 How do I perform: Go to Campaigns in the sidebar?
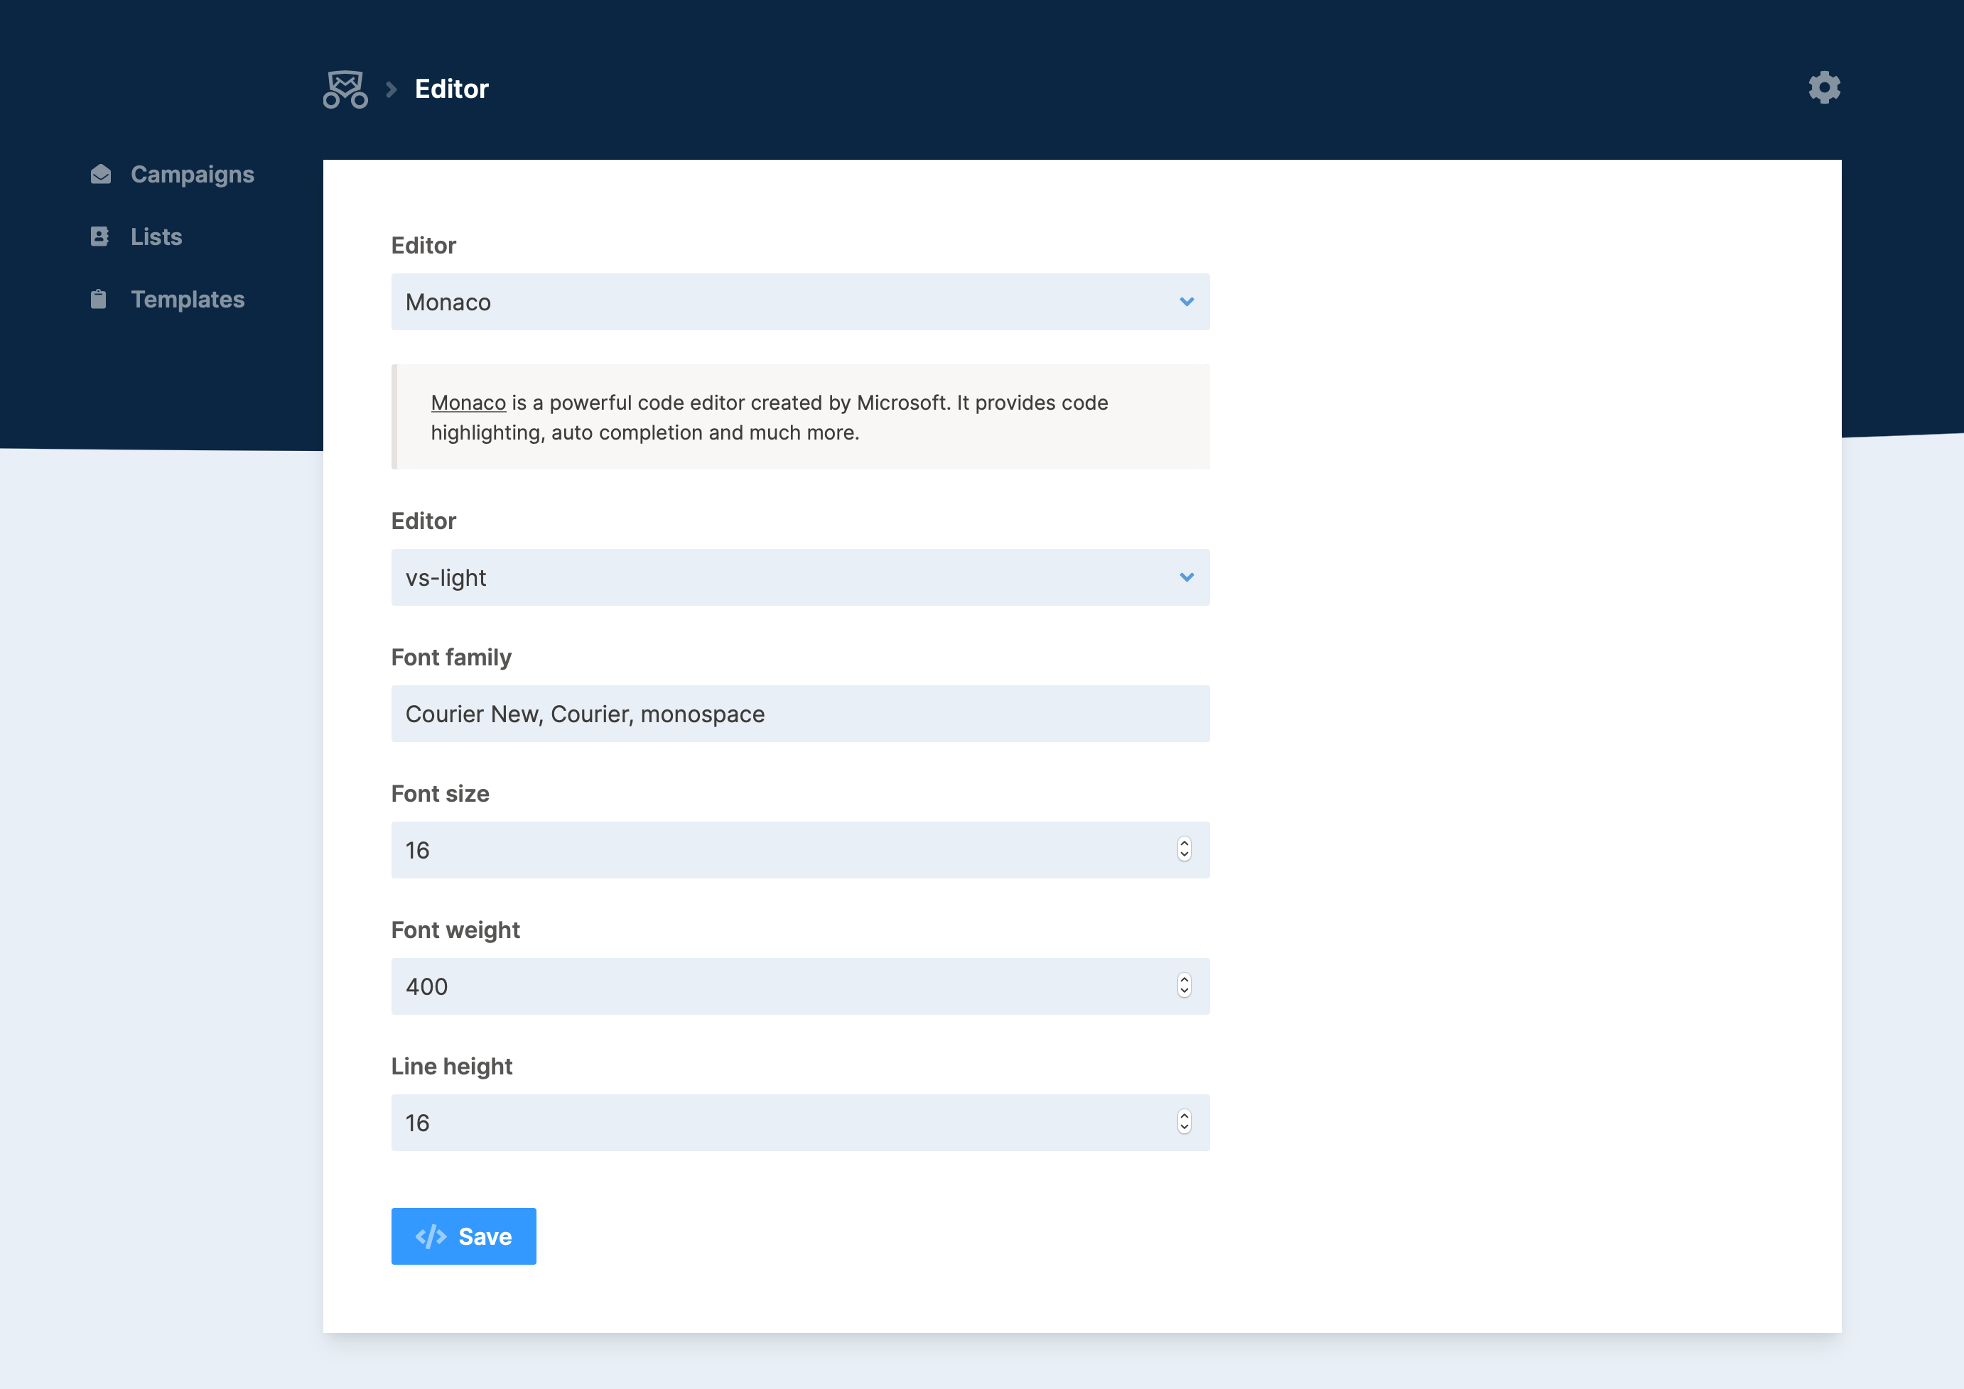coord(173,175)
